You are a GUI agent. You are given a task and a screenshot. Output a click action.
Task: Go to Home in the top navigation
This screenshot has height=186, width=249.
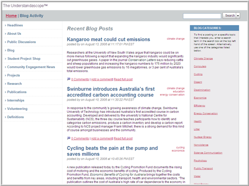coord(11,16)
